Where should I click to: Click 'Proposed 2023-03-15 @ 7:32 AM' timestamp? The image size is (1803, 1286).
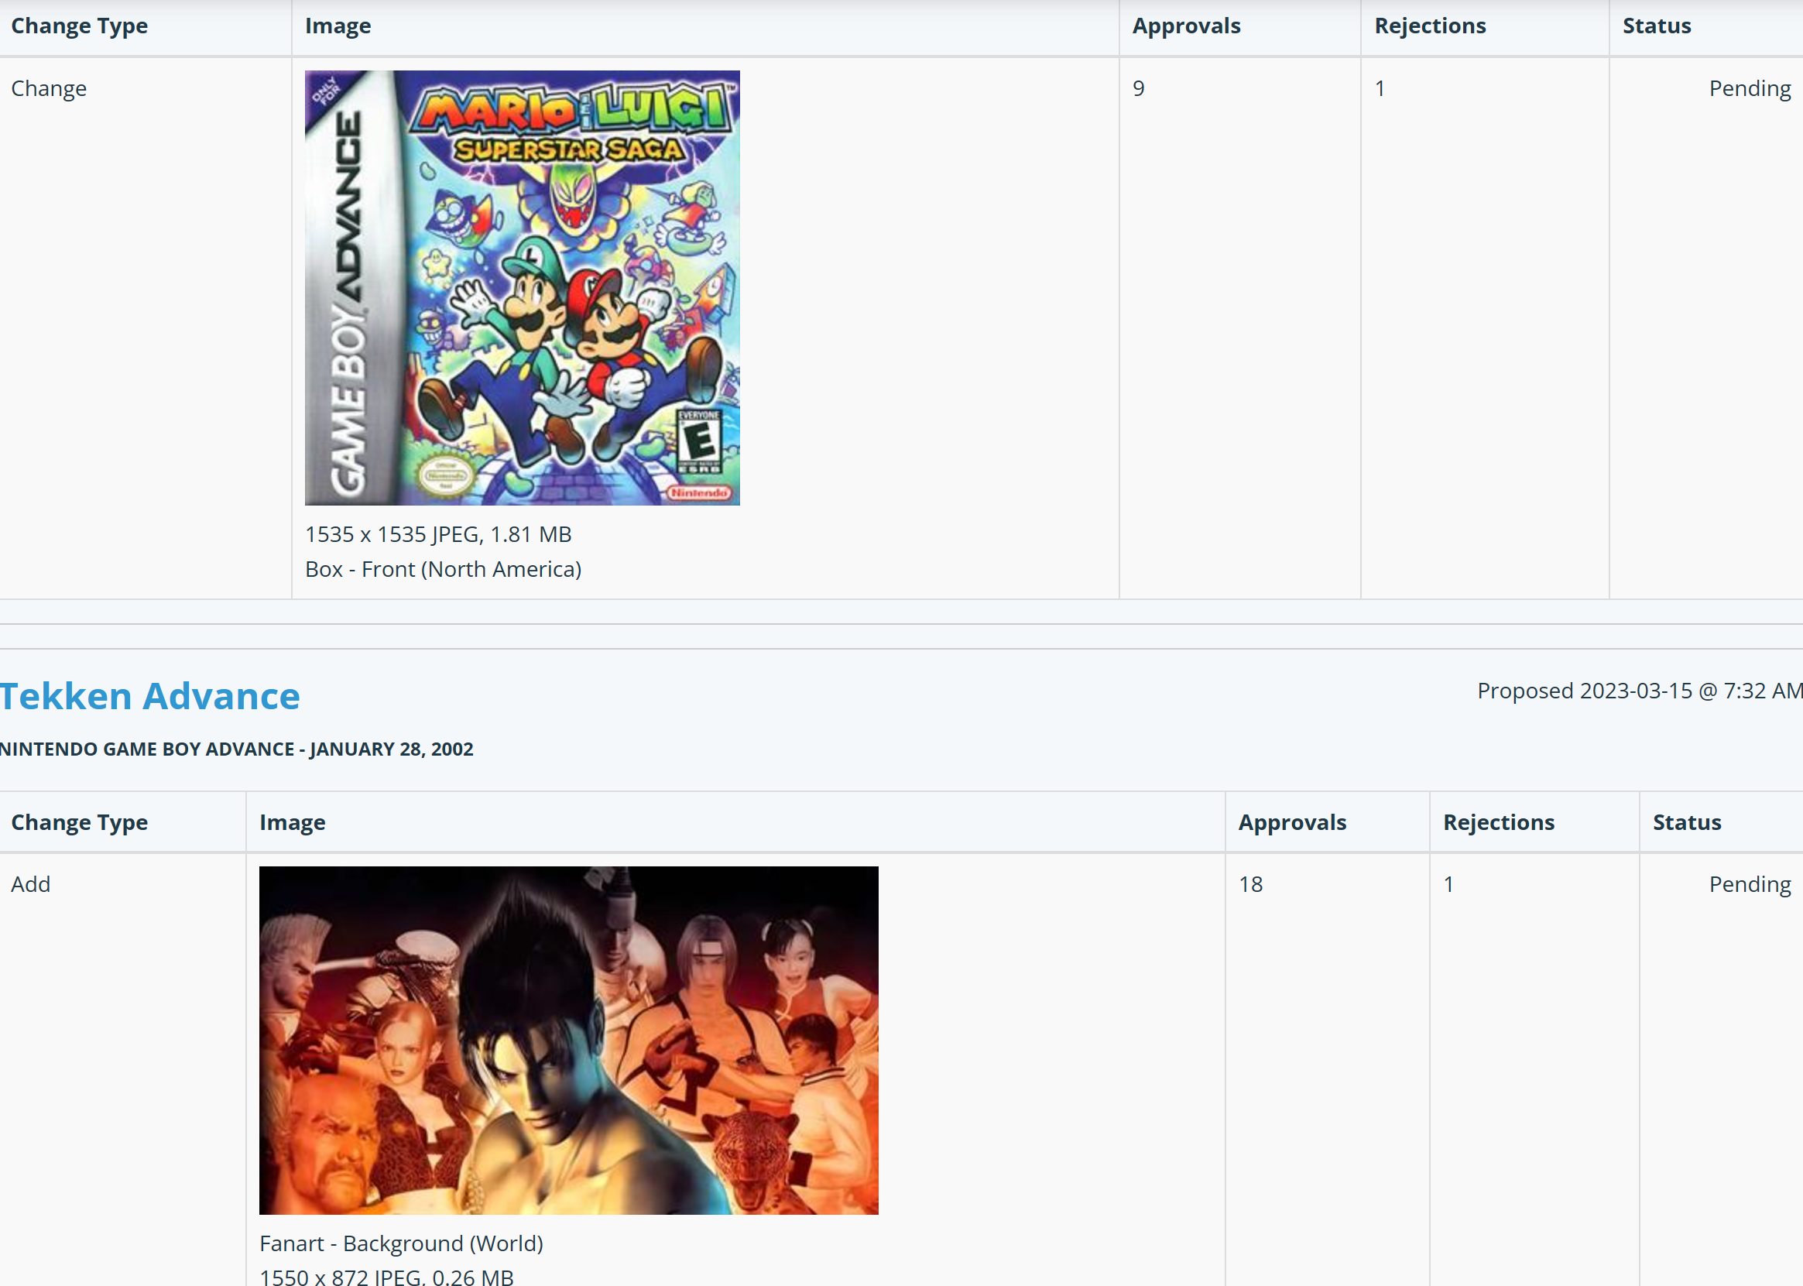click(1640, 691)
